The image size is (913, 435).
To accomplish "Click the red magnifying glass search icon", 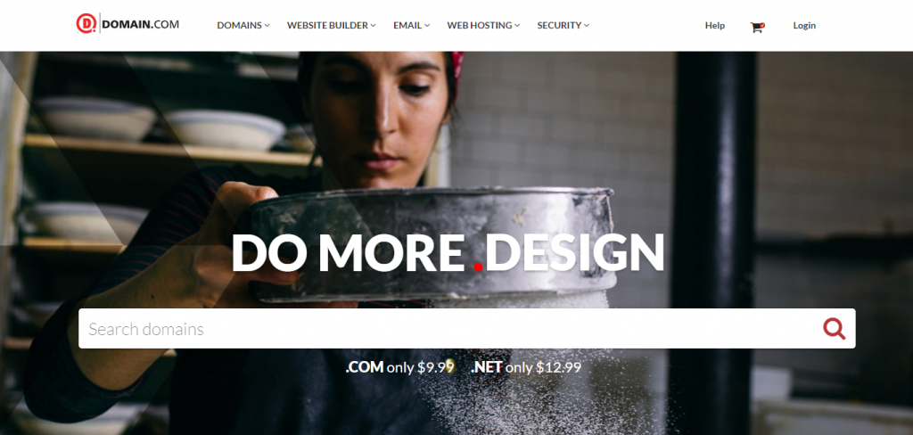I will (834, 329).
